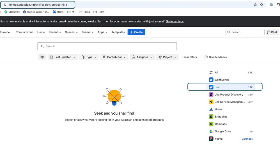Click the All products grid icon

(x=211, y=72)
